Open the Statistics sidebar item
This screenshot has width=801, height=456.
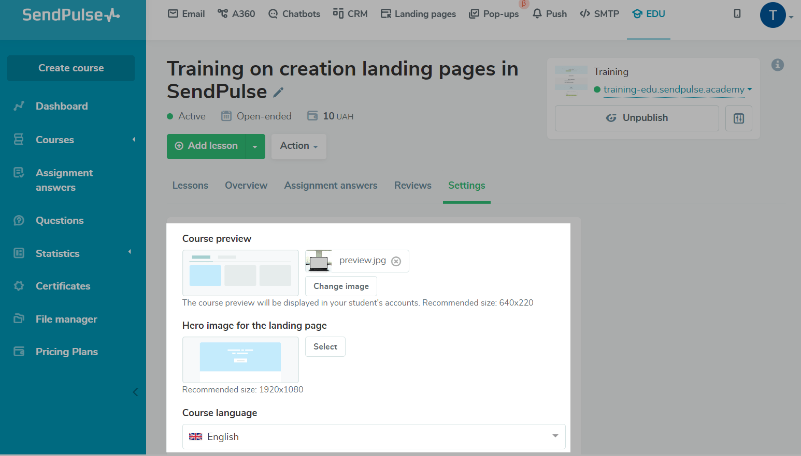pos(58,253)
